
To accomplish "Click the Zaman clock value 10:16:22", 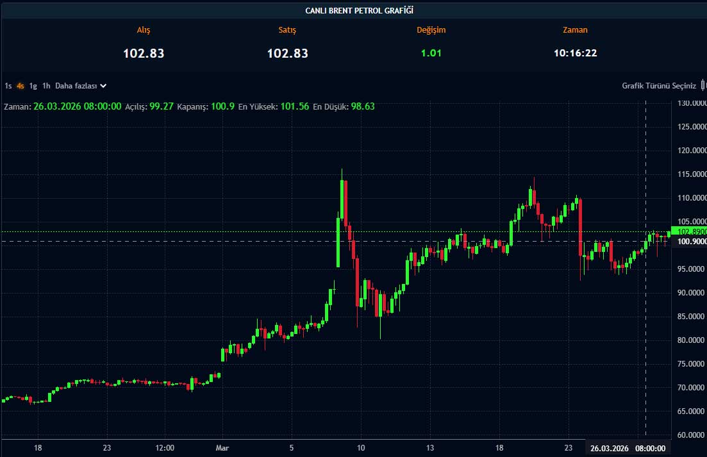I will tap(575, 53).
